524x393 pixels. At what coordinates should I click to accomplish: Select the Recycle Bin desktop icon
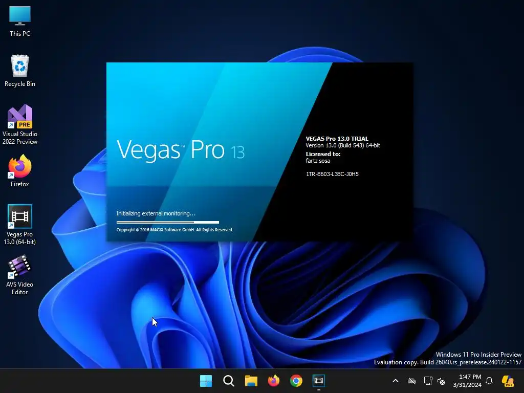(x=20, y=71)
